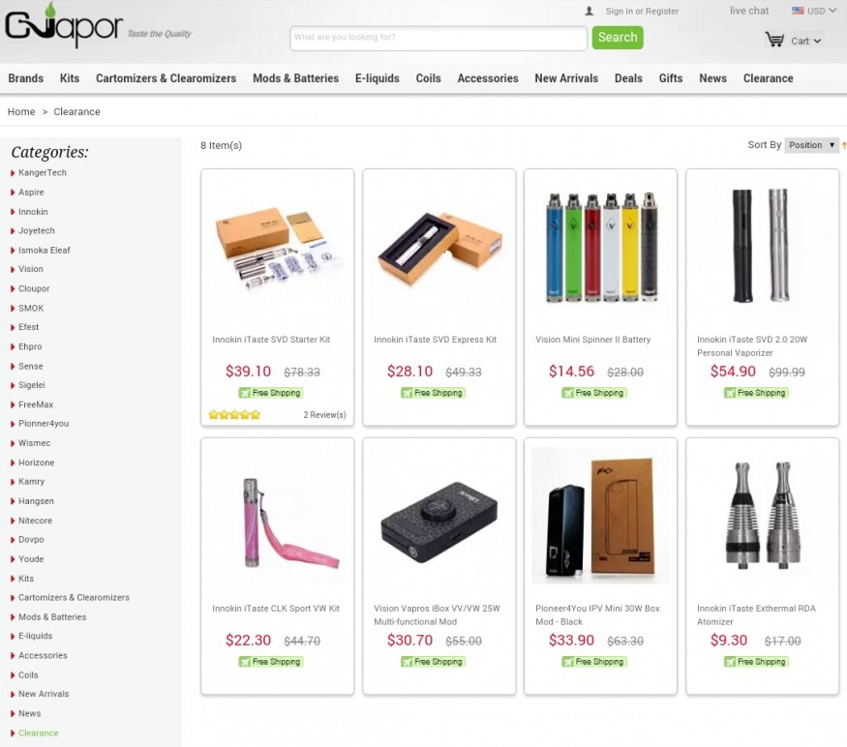Expand the Cart dropdown
847x747 pixels.
(x=806, y=41)
